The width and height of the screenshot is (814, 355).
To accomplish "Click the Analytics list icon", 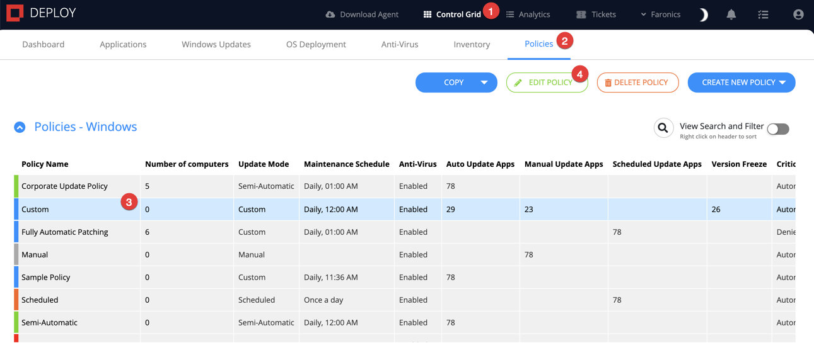I will click(x=510, y=14).
